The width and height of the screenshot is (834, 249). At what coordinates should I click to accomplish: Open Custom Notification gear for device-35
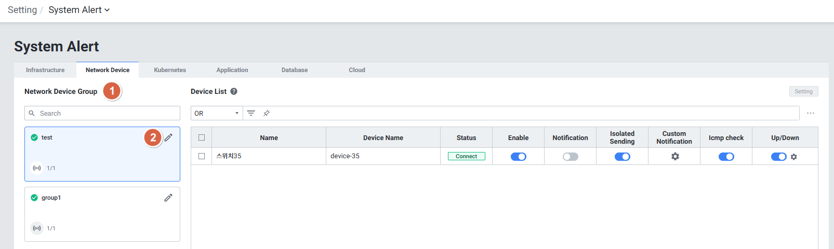pos(675,156)
